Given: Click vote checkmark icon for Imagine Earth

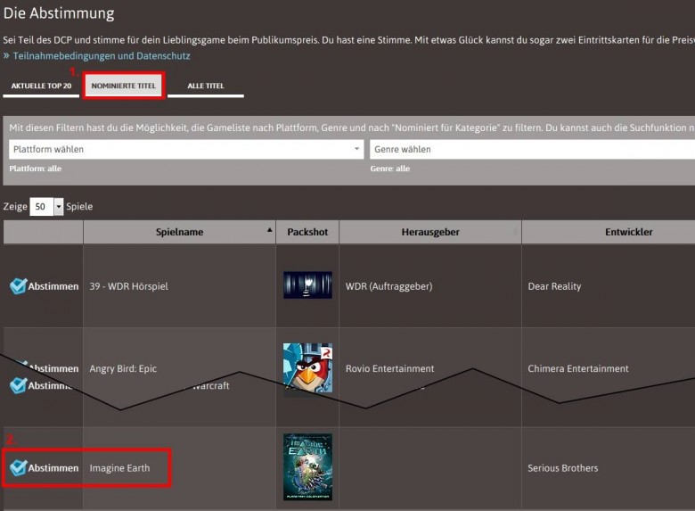Looking at the screenshot, I should tap(18, 467).
